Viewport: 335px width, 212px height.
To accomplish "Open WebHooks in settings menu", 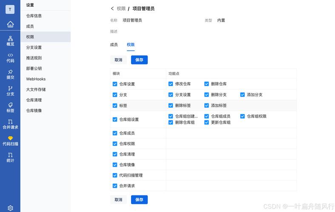I will coord(46,79).
